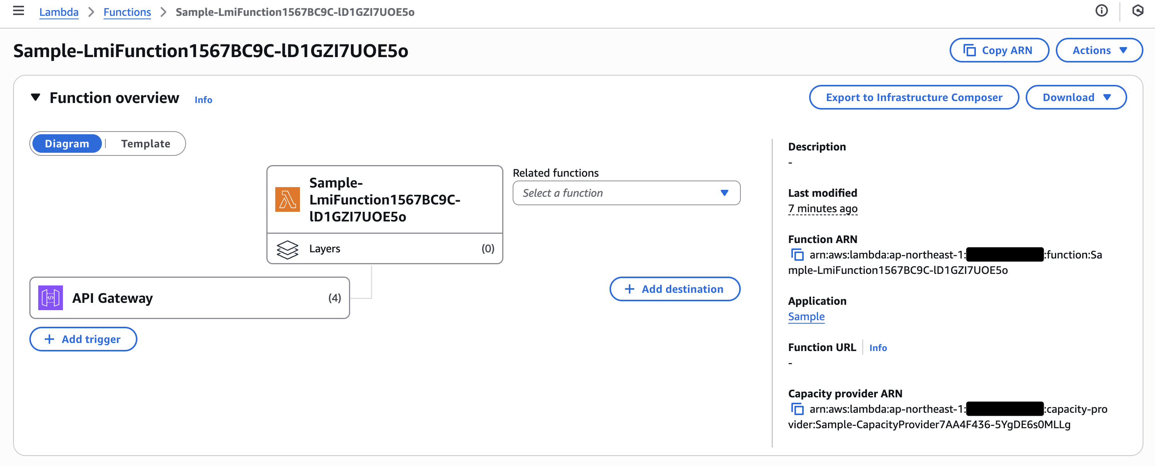Screen dimensions: 1155x466
Task: Copy the Function ARN using copy icon
Action: 797,255
